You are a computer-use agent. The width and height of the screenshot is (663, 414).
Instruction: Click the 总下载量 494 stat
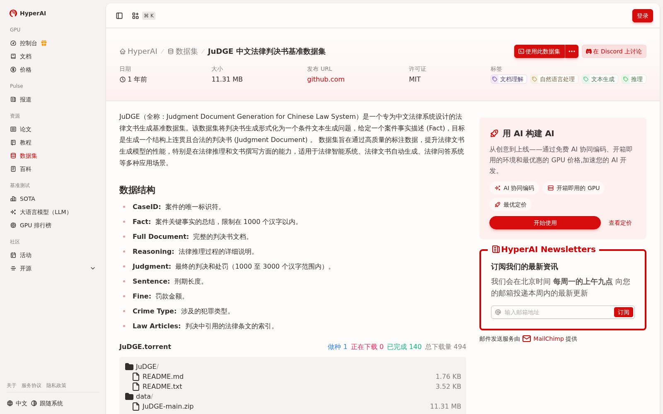445,347
